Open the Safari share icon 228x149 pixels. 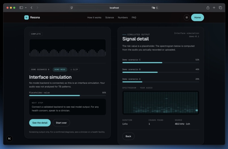[x=208, y=8]
